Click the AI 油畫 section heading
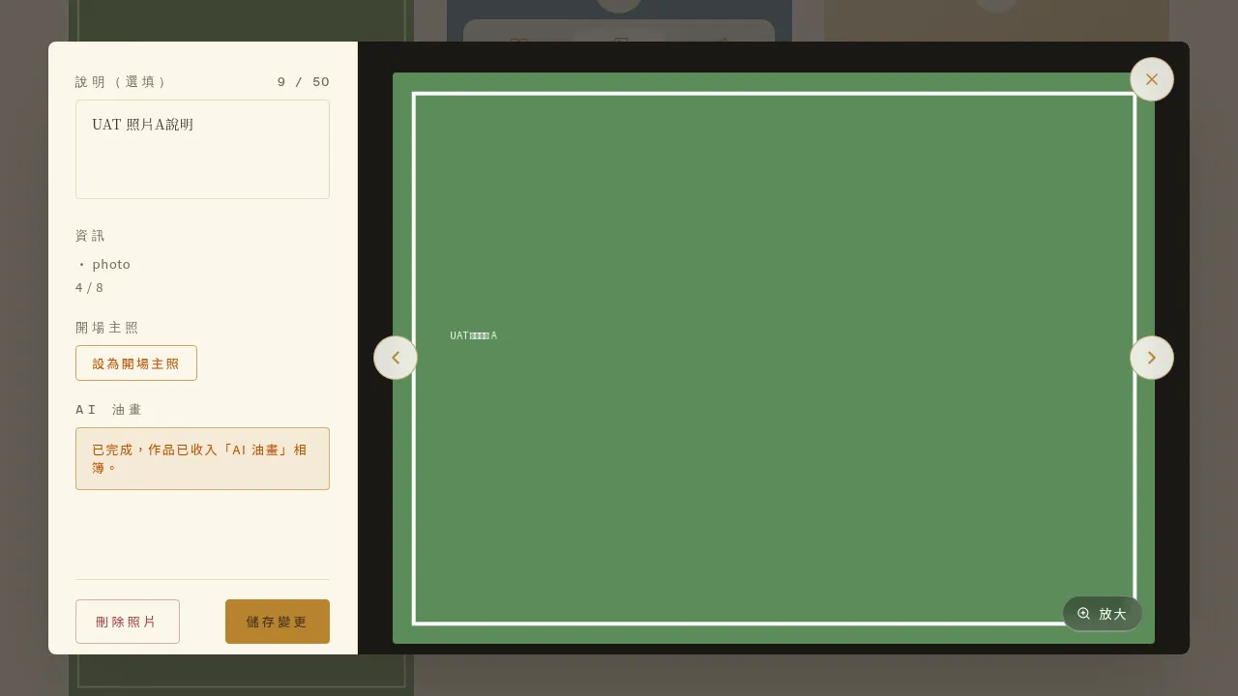This screenshot has height=696, width=1238. coord(108,410)
